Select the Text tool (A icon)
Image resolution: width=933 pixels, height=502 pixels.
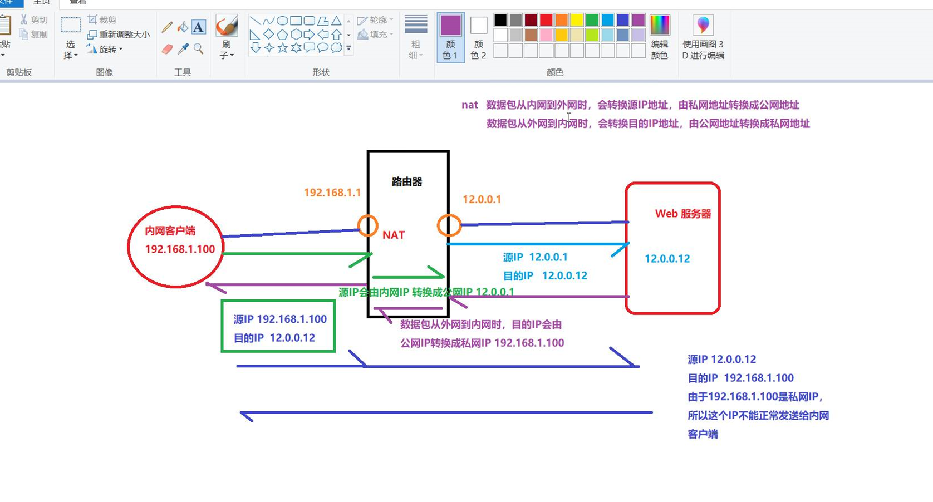[x=199, y=27]
